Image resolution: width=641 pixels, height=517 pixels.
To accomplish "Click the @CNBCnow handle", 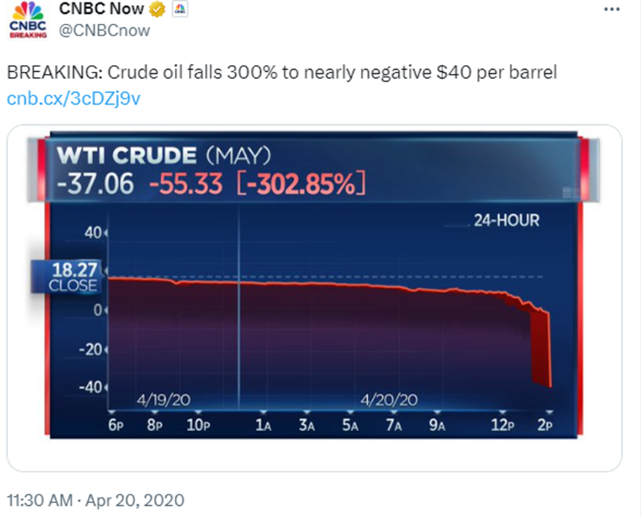I will [x=105, y=31].
